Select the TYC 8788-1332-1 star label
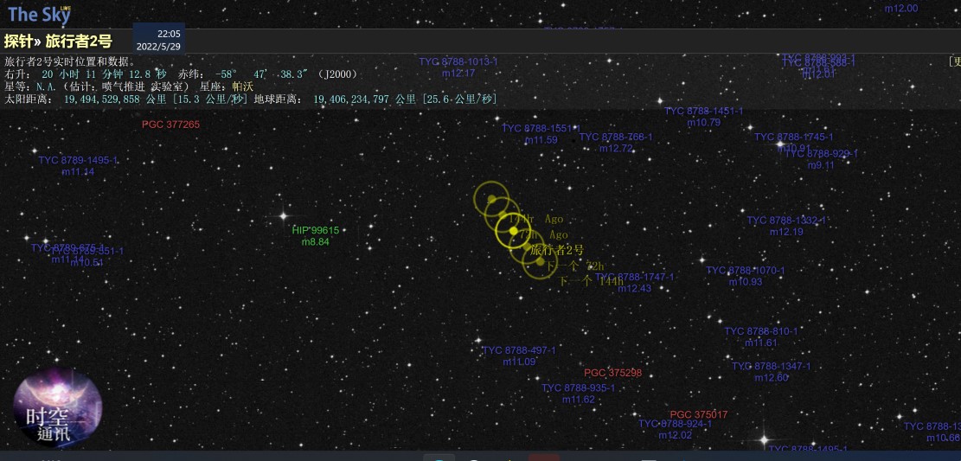Image resolution: width=961 pixels, height=461 pixels. pos(786,220)
